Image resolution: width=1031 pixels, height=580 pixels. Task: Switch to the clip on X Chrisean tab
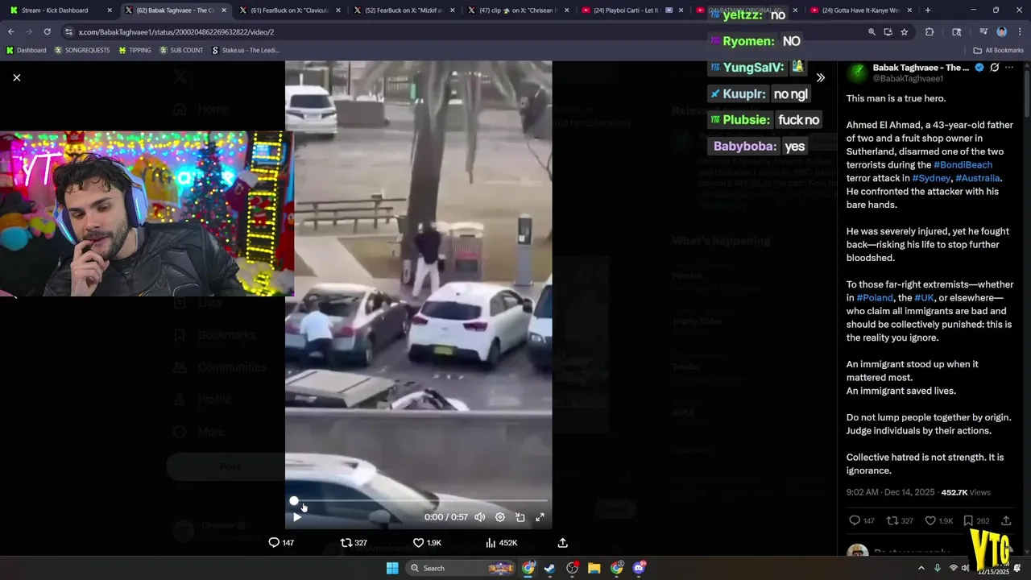pos(519,10)
